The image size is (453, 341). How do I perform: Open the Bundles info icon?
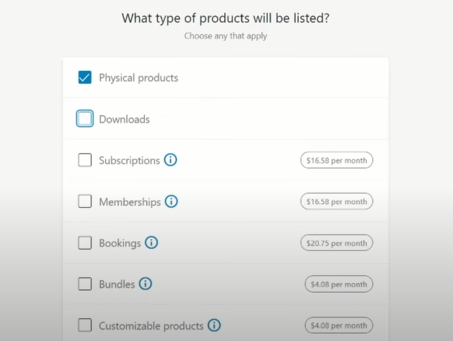[145, 284]
